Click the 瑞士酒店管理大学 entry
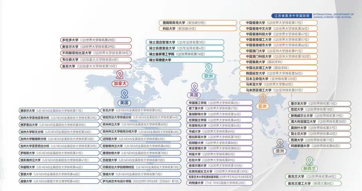 click(x=185, y=42)
